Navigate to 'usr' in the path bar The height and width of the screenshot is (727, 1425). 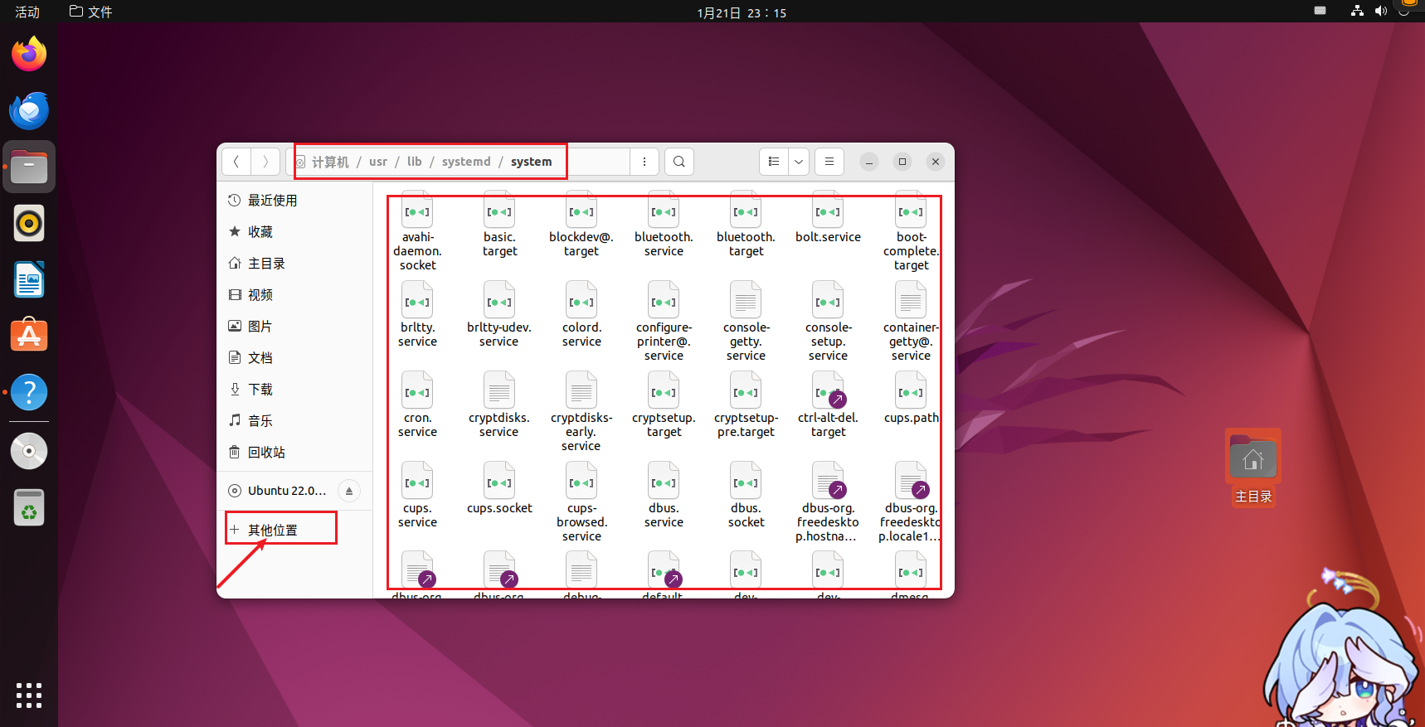pyautogui.click(x=378, y=162)
